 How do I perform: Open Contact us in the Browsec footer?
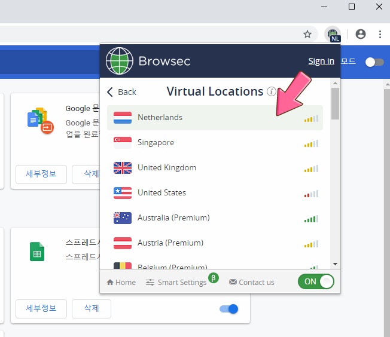[x=251, y=282]
